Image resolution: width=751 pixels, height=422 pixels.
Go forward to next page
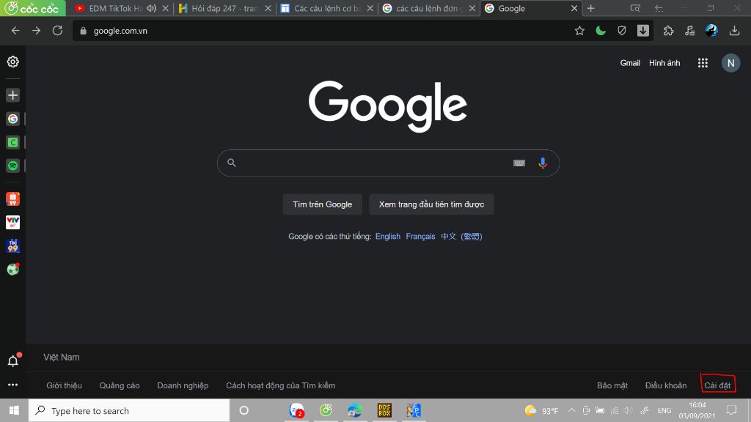tap(37, 31)
